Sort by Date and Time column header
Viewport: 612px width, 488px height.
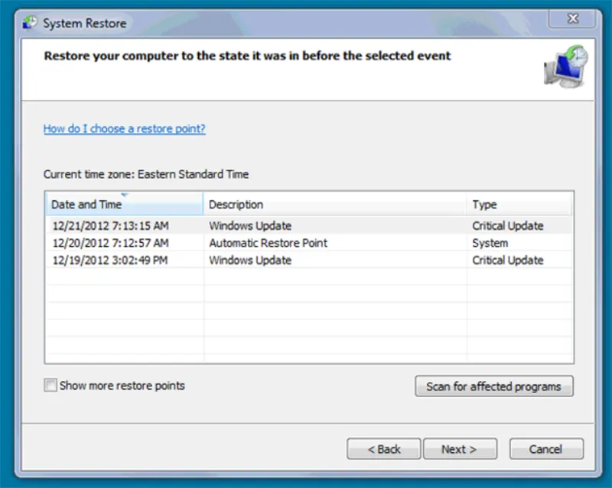125,204
